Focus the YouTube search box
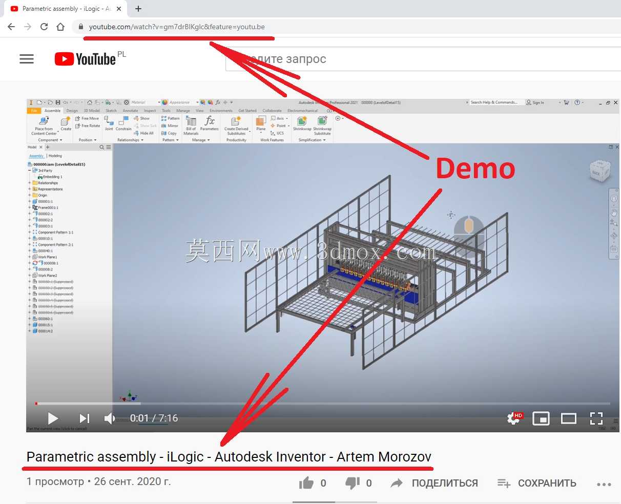Image resolution: width=621 pixels, height=504 pixels. [423, 59]
